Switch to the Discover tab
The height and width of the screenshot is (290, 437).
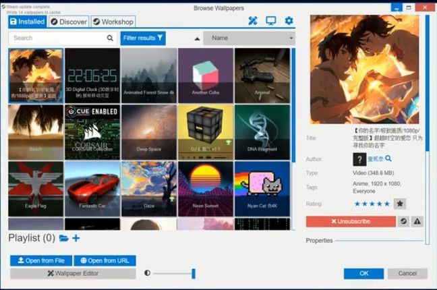(69, 22)
